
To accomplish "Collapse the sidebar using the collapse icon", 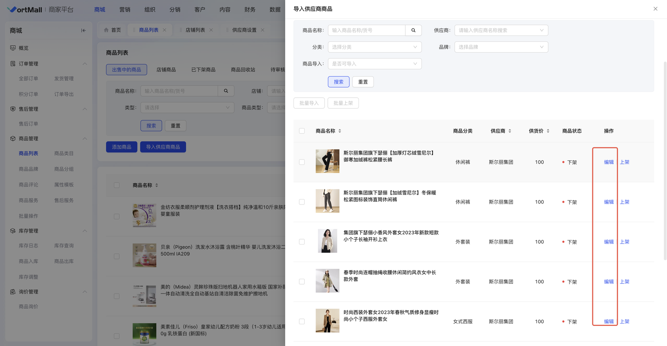I will [83, 30].
